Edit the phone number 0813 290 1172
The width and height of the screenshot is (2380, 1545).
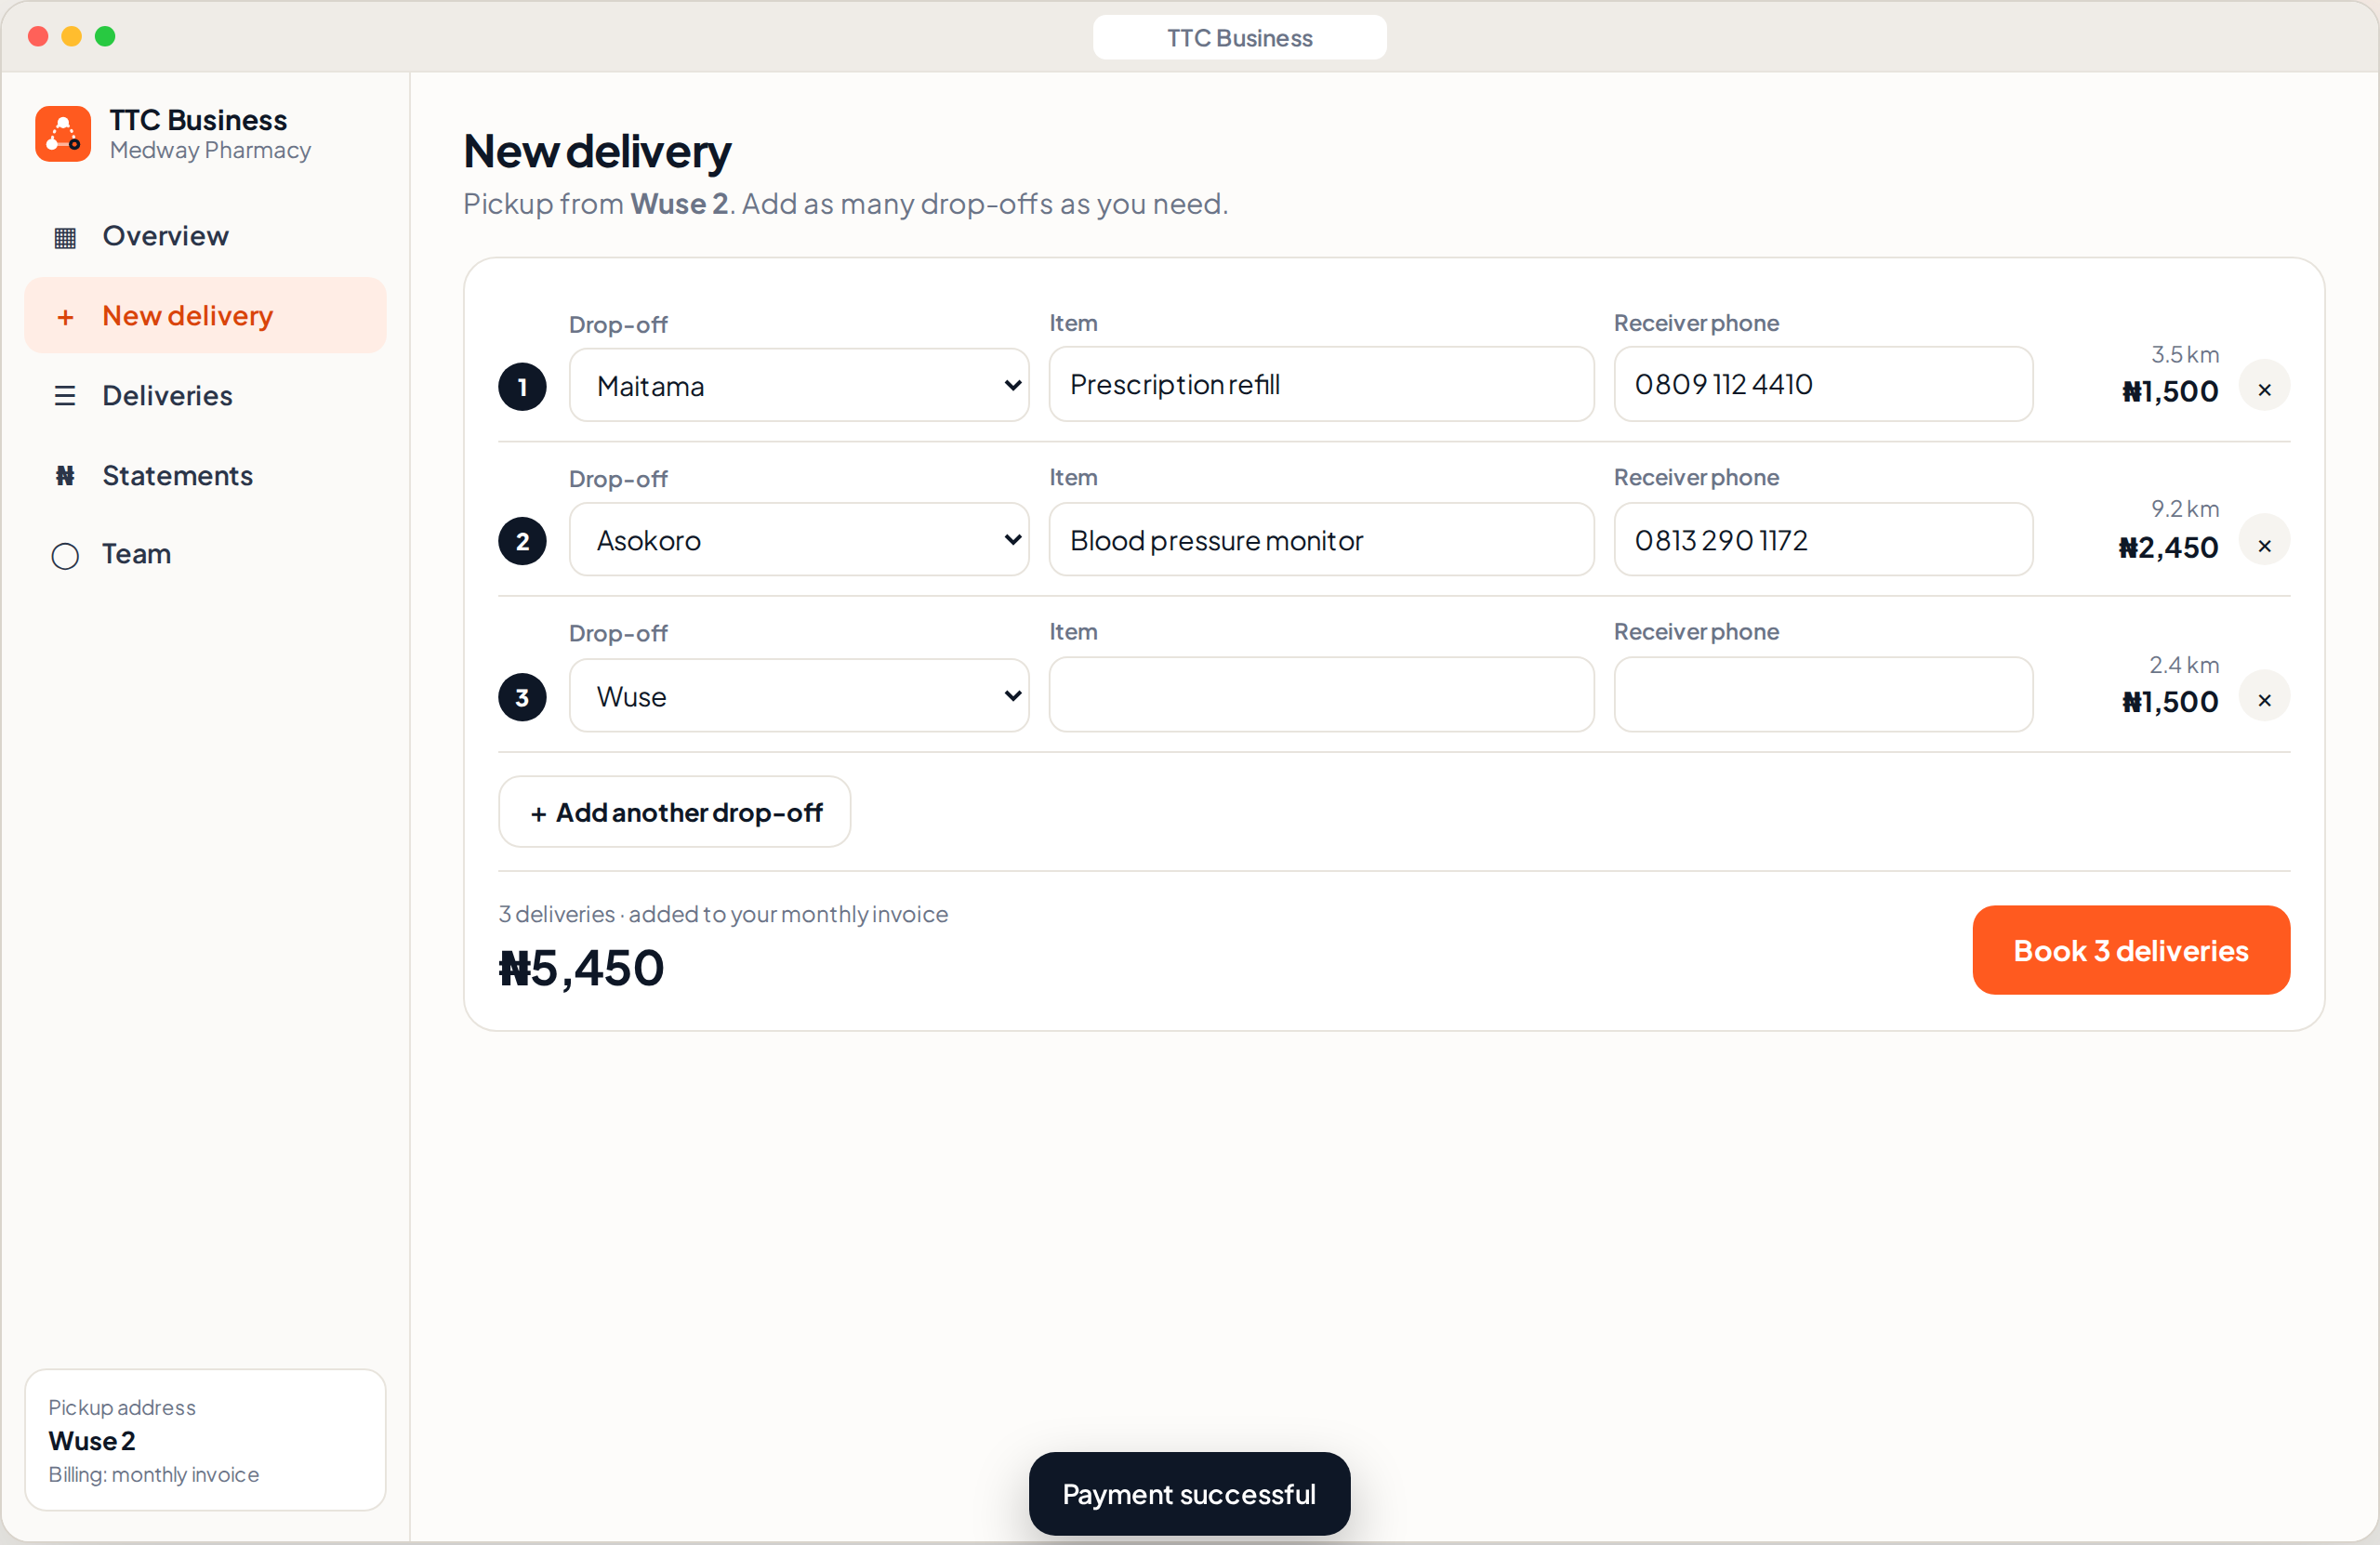[x=1823, y=541]
